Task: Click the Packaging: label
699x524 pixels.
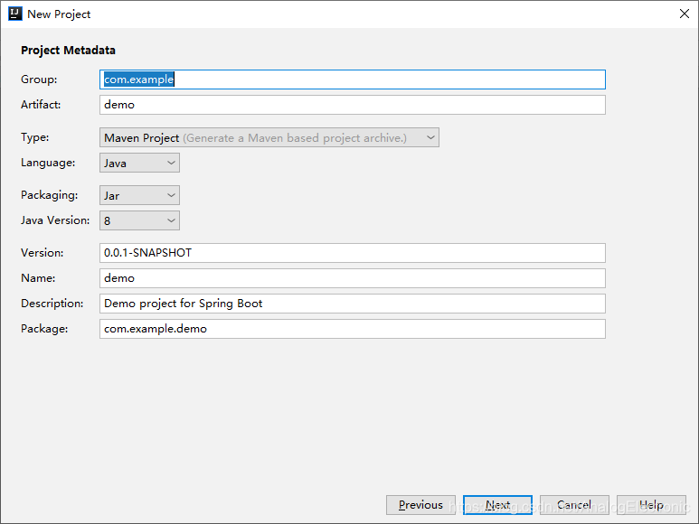Action: coord(49,195)
